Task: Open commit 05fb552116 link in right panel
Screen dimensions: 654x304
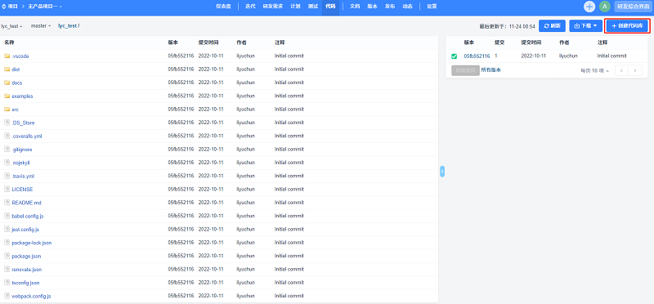Action: 477,56
